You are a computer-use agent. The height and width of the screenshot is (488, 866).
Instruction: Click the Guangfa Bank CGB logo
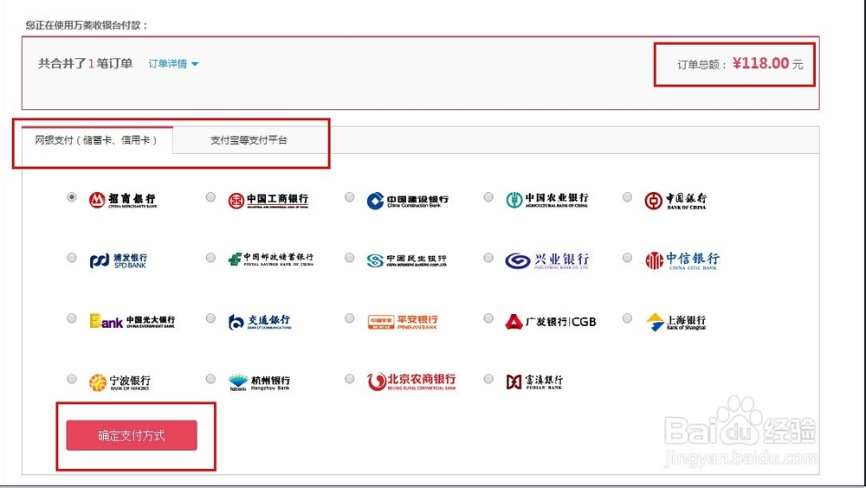[x=551, y=321]
